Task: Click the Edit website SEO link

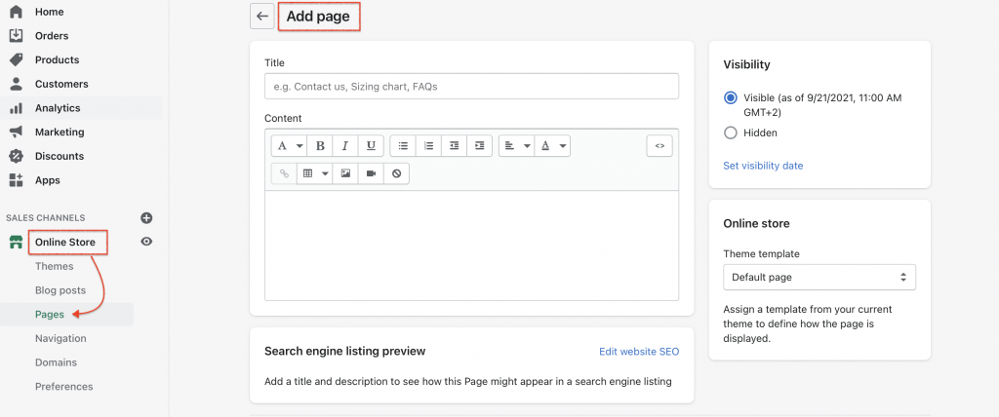Action: coord(638,351)
